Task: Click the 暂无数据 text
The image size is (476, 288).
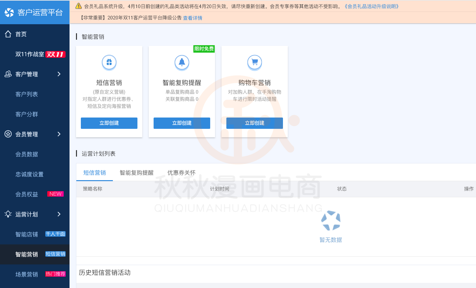Action: (331, 240)
